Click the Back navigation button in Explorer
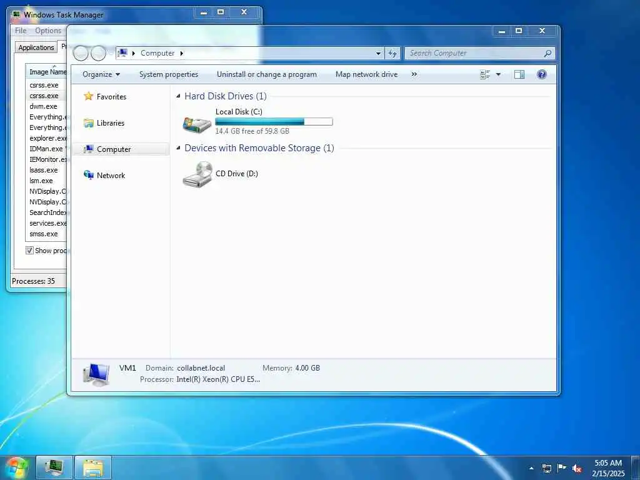The width and height of the screenshot is (640, 480). 81,53
